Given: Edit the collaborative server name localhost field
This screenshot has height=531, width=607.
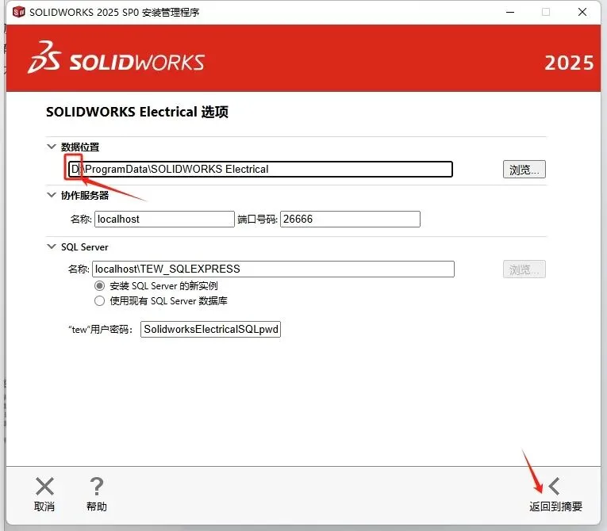Looking at the screenshot, I should [x=164, y=220].
